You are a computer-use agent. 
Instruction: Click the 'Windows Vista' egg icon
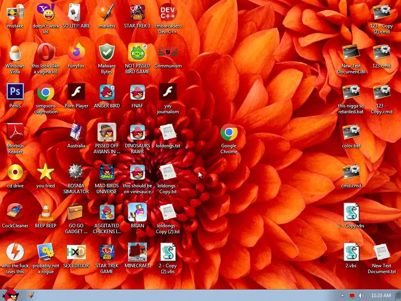15,52
